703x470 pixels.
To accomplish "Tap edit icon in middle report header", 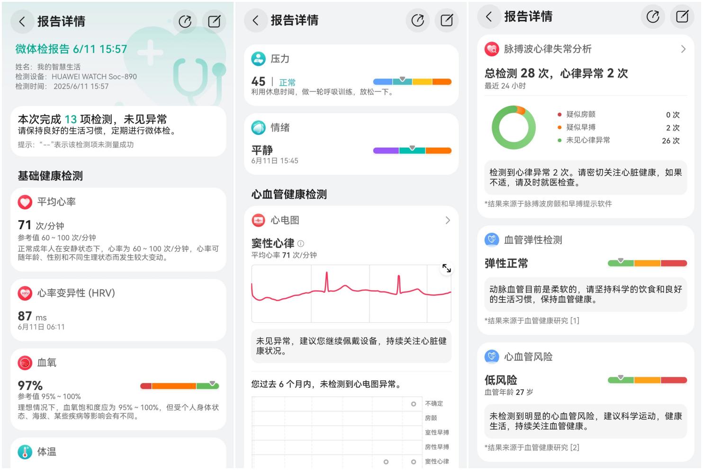I will point(447,20).
